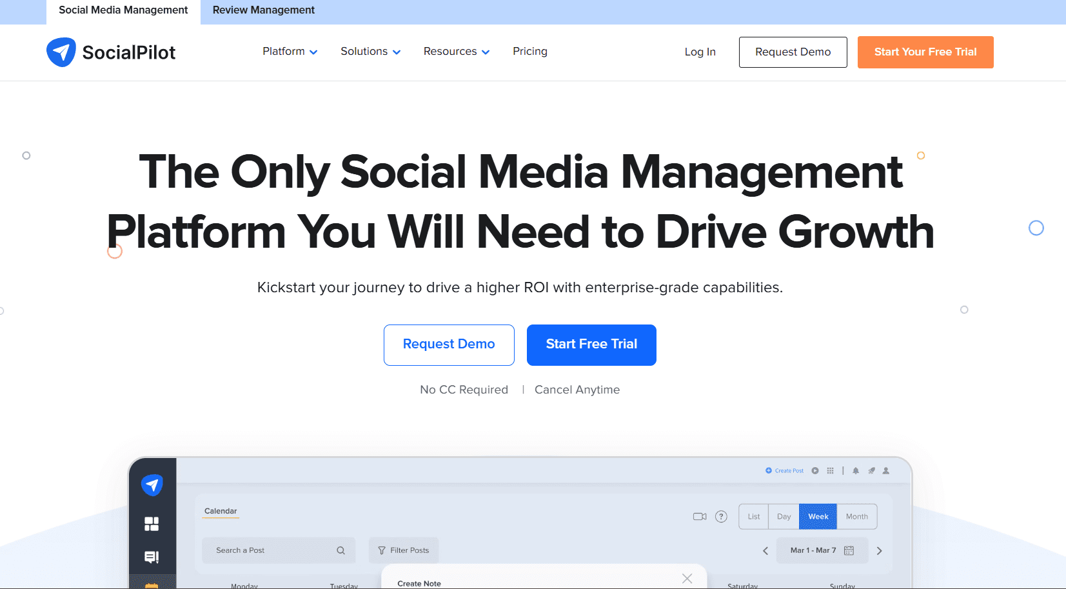Switch the calendar to List view

point(753,516)
